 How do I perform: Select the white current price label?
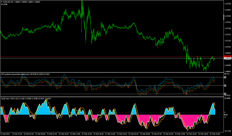pos(228,58)
